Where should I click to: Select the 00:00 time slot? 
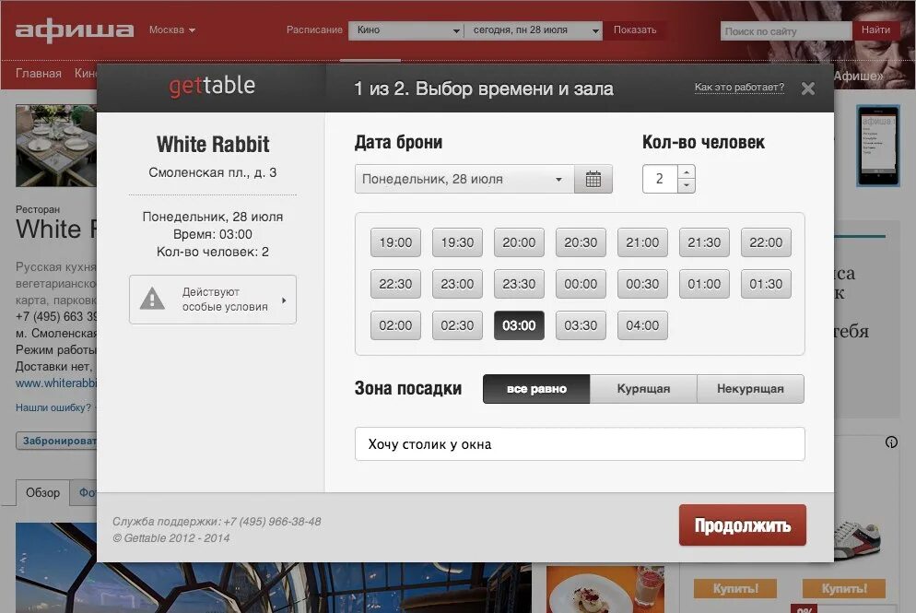[x=581, y=284]
